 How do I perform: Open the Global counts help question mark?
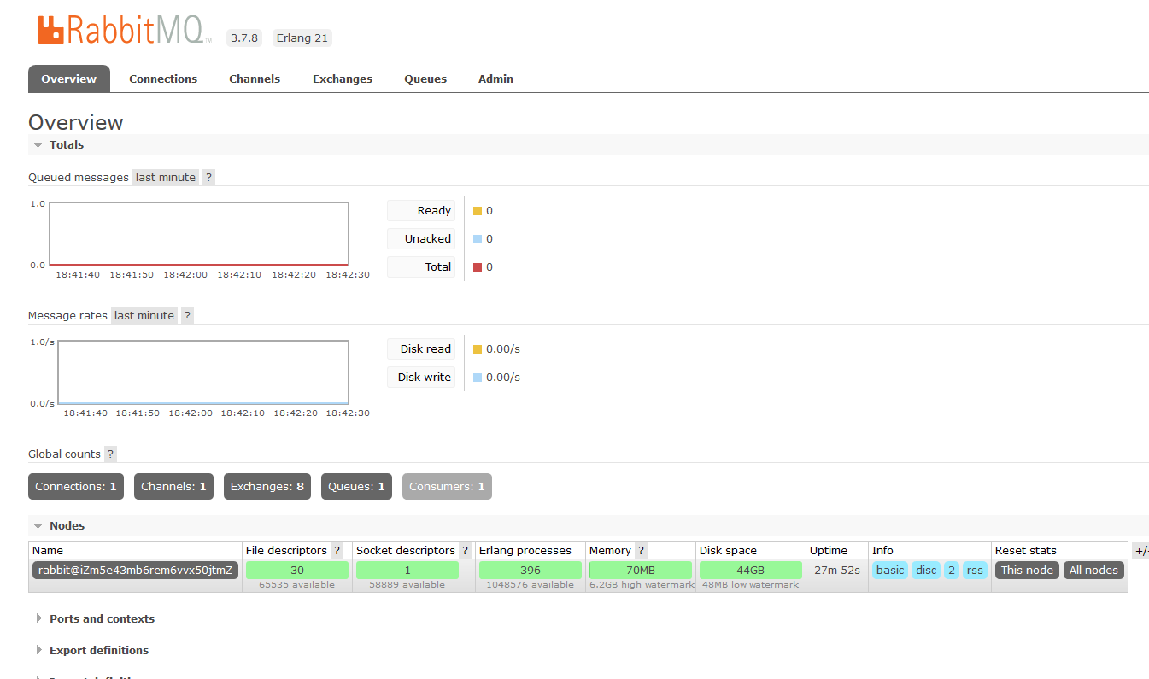pyautogui.click(x=110, y=454)
